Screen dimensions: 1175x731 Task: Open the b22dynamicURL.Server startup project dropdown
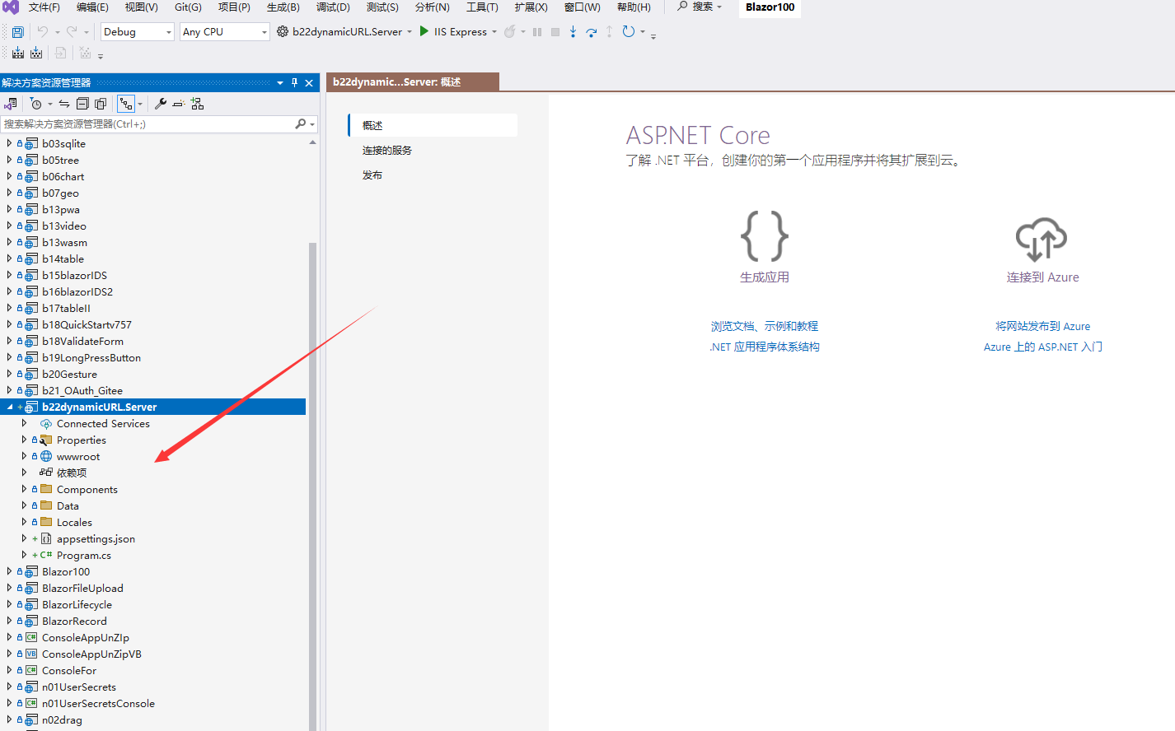coord(410,32)
